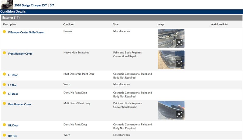Click magnifier icon on rear bumper image
This screenshot has height=140, width=243.
[x=179, y=114]
